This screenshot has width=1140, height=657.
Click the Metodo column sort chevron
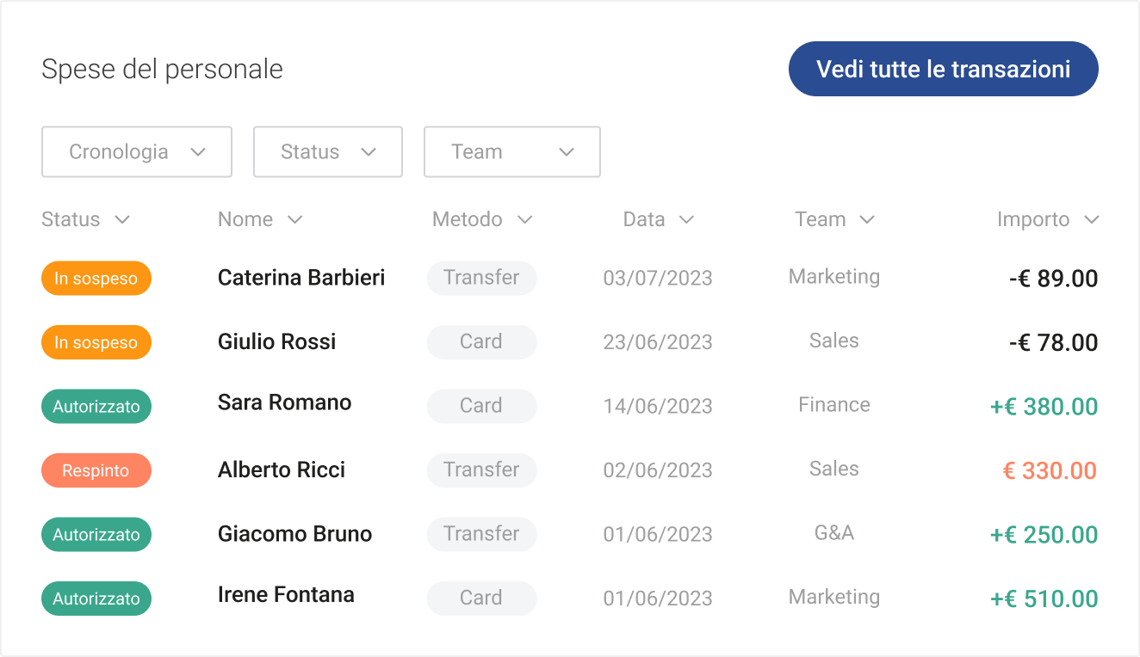pyautogui.click(x=524, y=220)
